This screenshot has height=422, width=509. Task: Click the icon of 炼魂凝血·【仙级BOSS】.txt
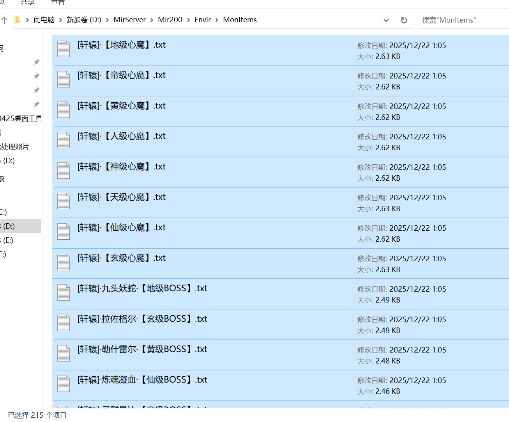(64, 384)
